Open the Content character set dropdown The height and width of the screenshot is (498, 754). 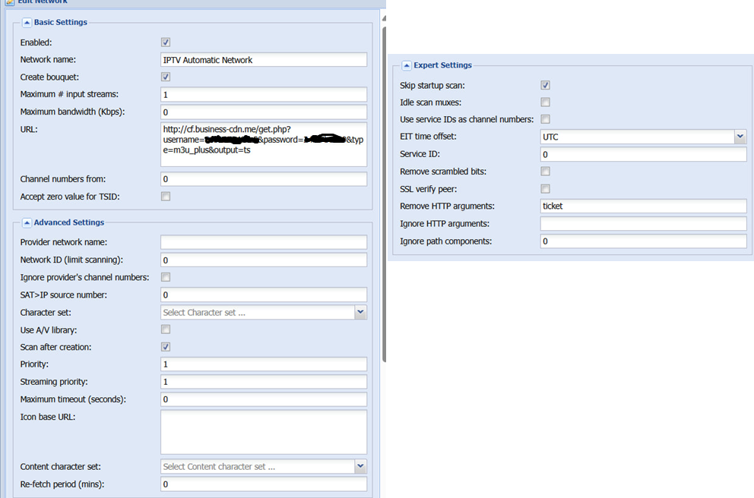(360, 467)
